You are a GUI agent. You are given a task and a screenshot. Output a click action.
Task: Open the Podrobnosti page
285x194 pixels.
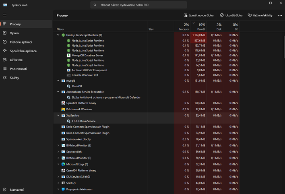click(26, 68)
